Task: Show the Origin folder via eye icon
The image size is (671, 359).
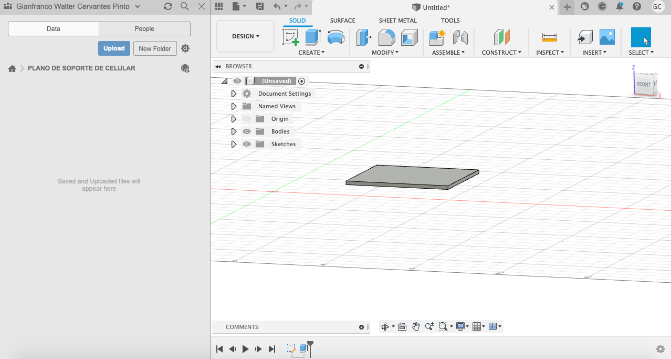Action: 247,119
